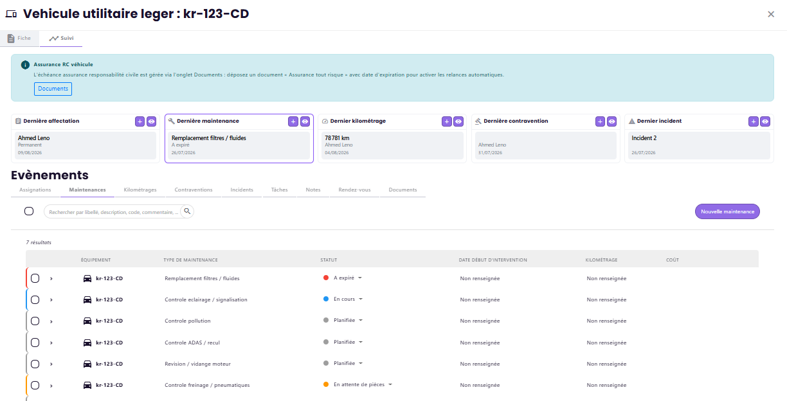This screenshot has height=401, width=787.
Task: Open the Contraventions events tab
Action: point(194,190)
